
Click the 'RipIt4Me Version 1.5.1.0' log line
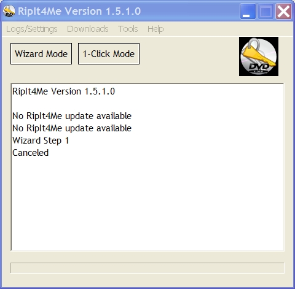(x=63, y=91)
